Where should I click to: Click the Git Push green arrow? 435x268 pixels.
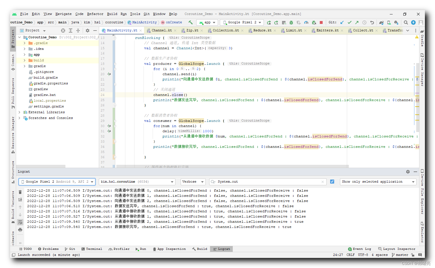357,22
